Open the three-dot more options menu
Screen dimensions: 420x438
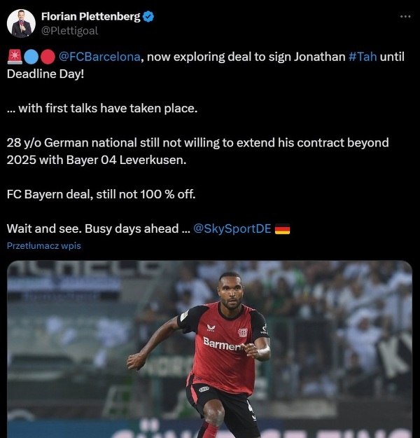click(x=405, y=17)
